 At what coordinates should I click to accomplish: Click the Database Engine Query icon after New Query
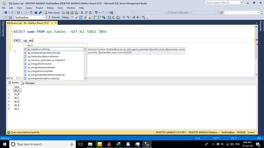click(x=63, y=13)
